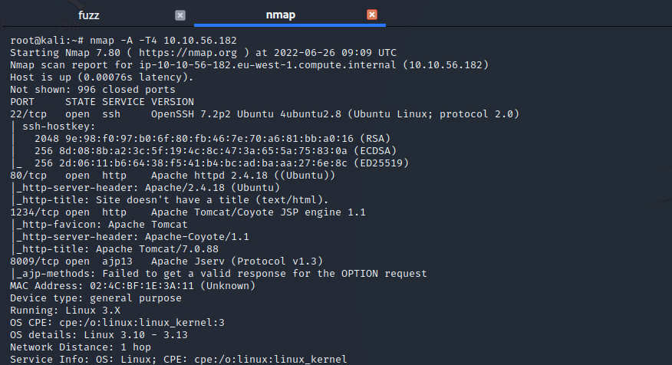Screen dimensions: 672x365
Task: Click the MAC Address 02:4C:BF:1E:3A:11 text
Action: (x=133, y=286)
